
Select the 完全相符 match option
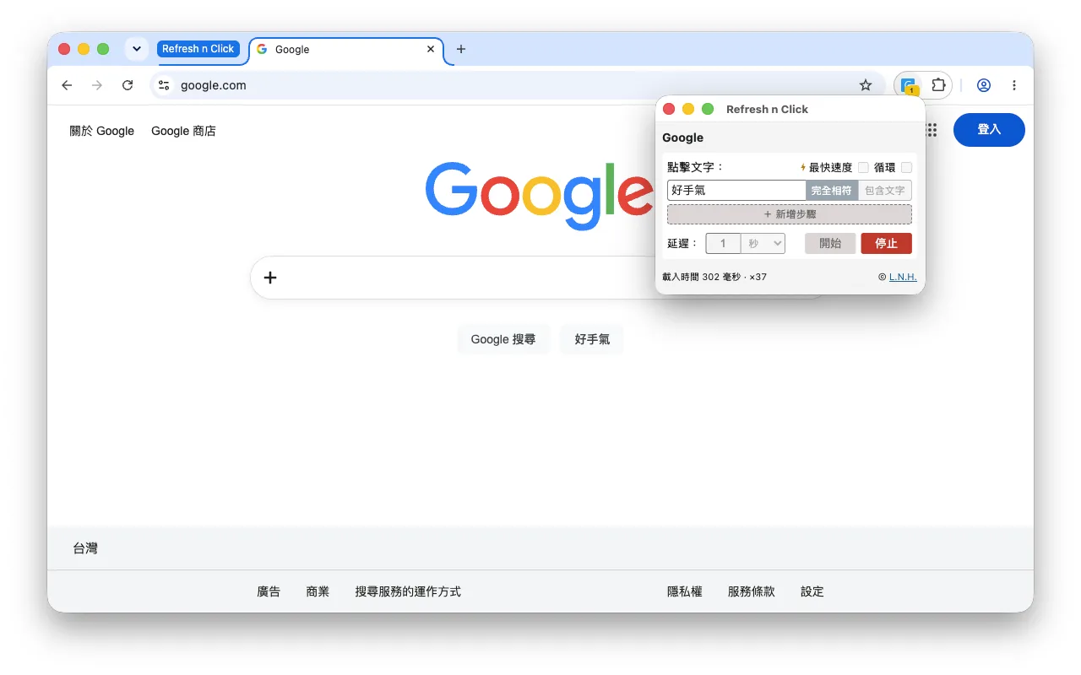coord(832,191)
